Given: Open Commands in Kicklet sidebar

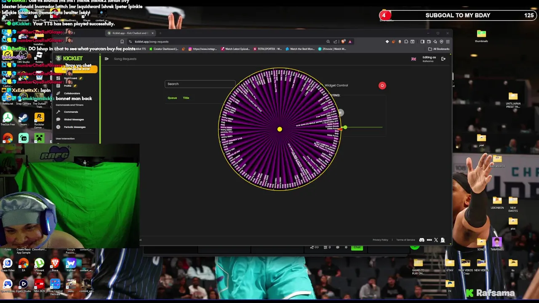Looking at the screenshot, I should (x=71, y=112).
